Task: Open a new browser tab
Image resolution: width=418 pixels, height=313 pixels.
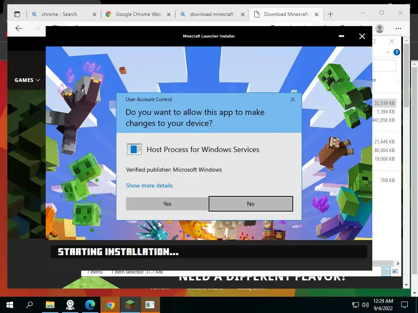Action: pyautogui.click(x=330, y=14)
